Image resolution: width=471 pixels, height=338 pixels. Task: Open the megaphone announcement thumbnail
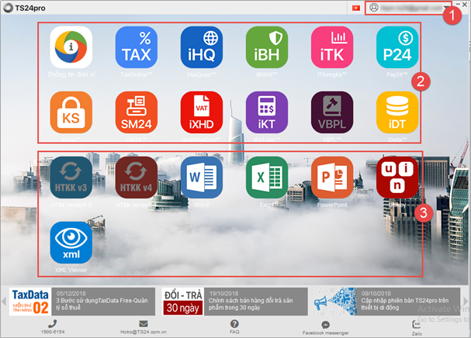(x=335, y=302)
